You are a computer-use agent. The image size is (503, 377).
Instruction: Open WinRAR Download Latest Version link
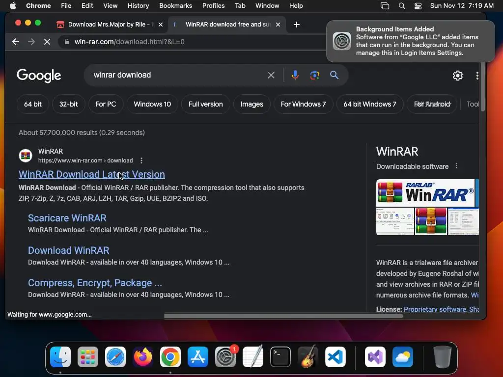point(92,174)
